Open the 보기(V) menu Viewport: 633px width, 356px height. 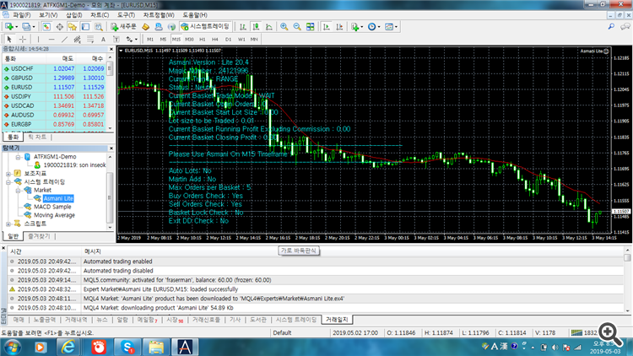point(48,15)
